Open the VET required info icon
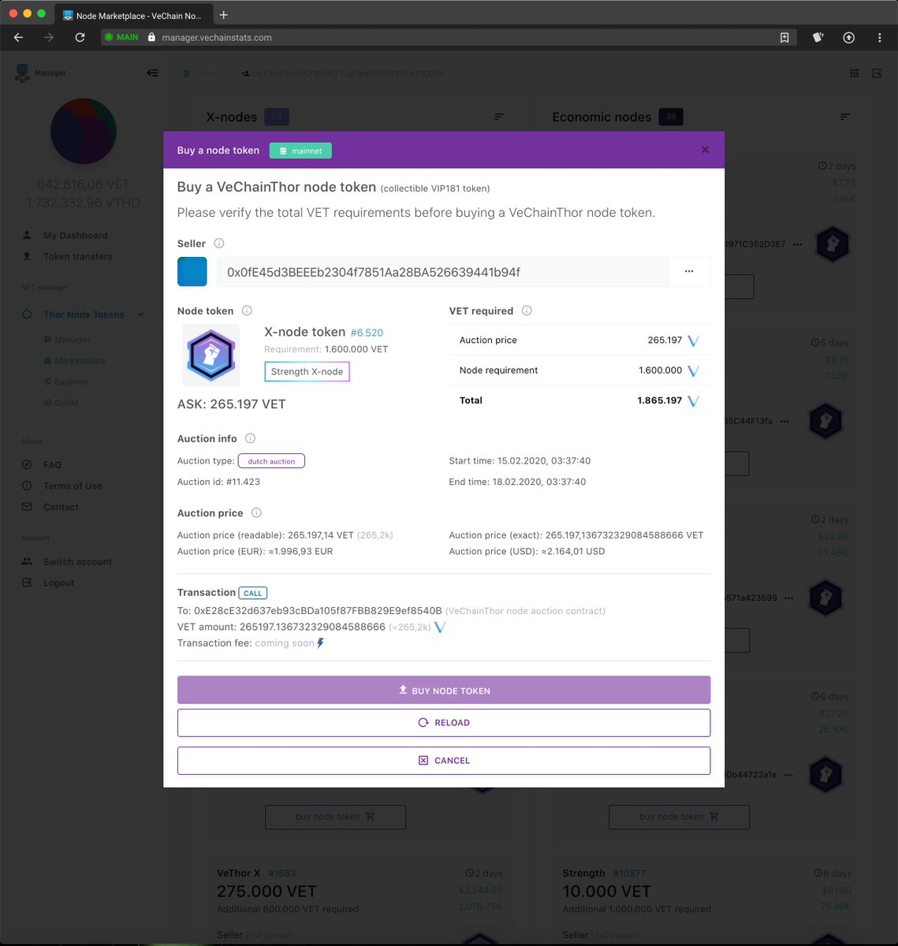The width and height of the screenshot is (898, 946). tap(527, 311)
